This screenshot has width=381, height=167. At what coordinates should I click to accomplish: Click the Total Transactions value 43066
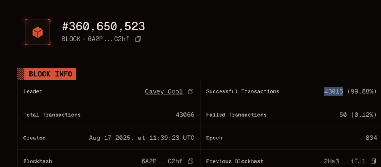point(185,115)
